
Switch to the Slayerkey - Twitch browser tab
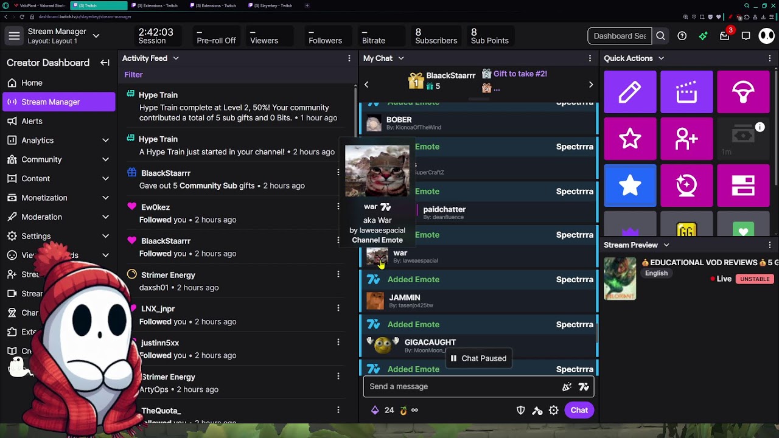[273, 5]
